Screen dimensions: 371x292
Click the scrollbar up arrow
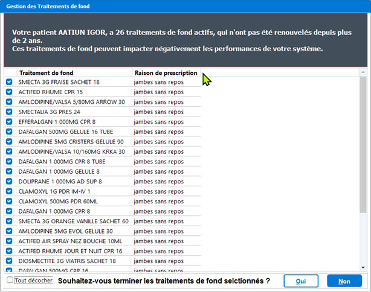(363, 72)
